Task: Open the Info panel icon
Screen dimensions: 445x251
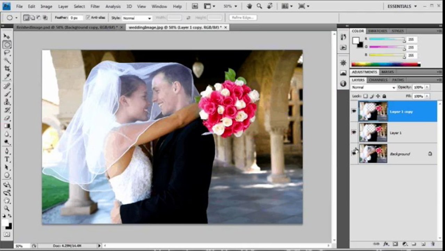Action: point(343,83)
